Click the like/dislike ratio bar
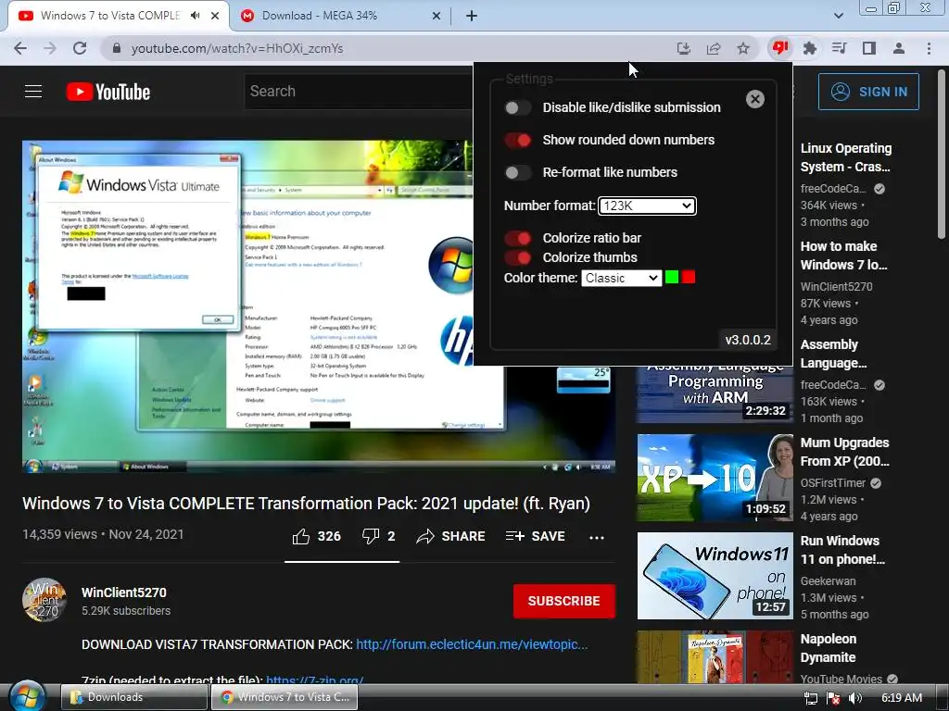 342,562
